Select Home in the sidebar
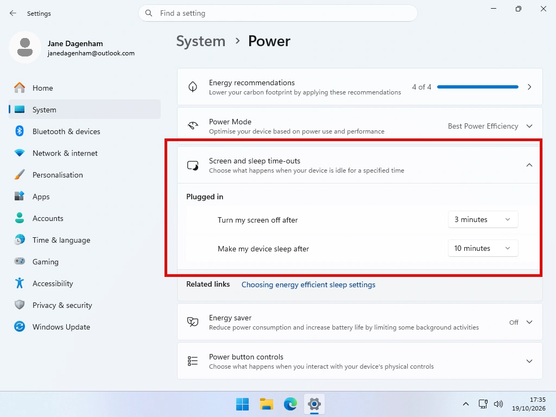Screen dimensions: 556x417 pyautogui.click(x=85, y=87)
